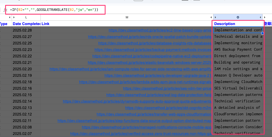Select the date cell 2025.02.14
Viewport: 272px width, 137px height.
click(26, 101)
